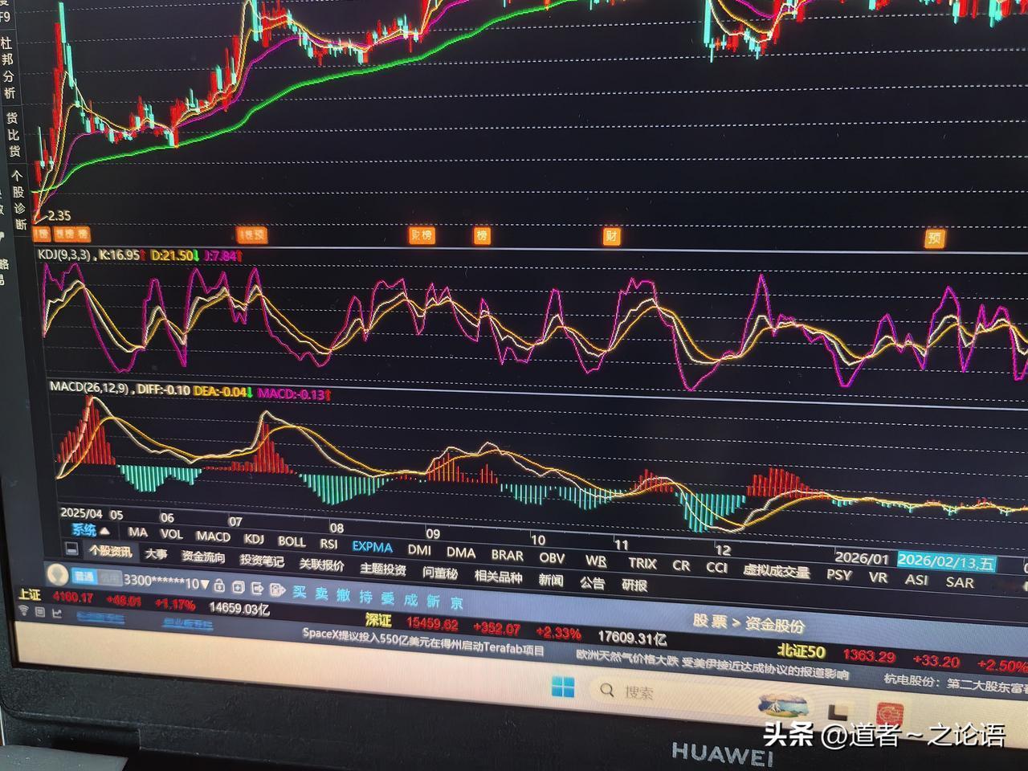The height and width of the screenshot is (771, 1028).
Task: Open the 杜邦分析 sidebar item
Action: tap(7, 67)
